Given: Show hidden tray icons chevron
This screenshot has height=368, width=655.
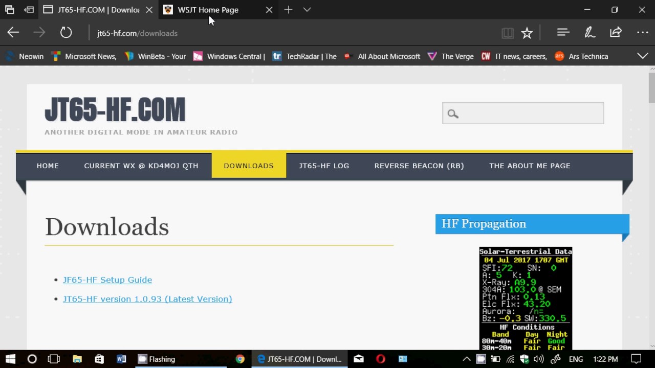Looking at the screenshot, I should click(467, 359).
